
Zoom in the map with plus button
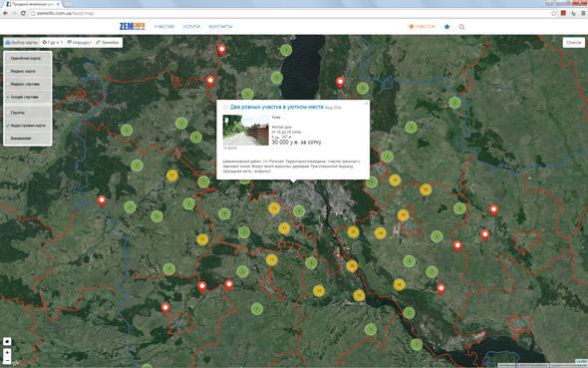click(7, 352)
